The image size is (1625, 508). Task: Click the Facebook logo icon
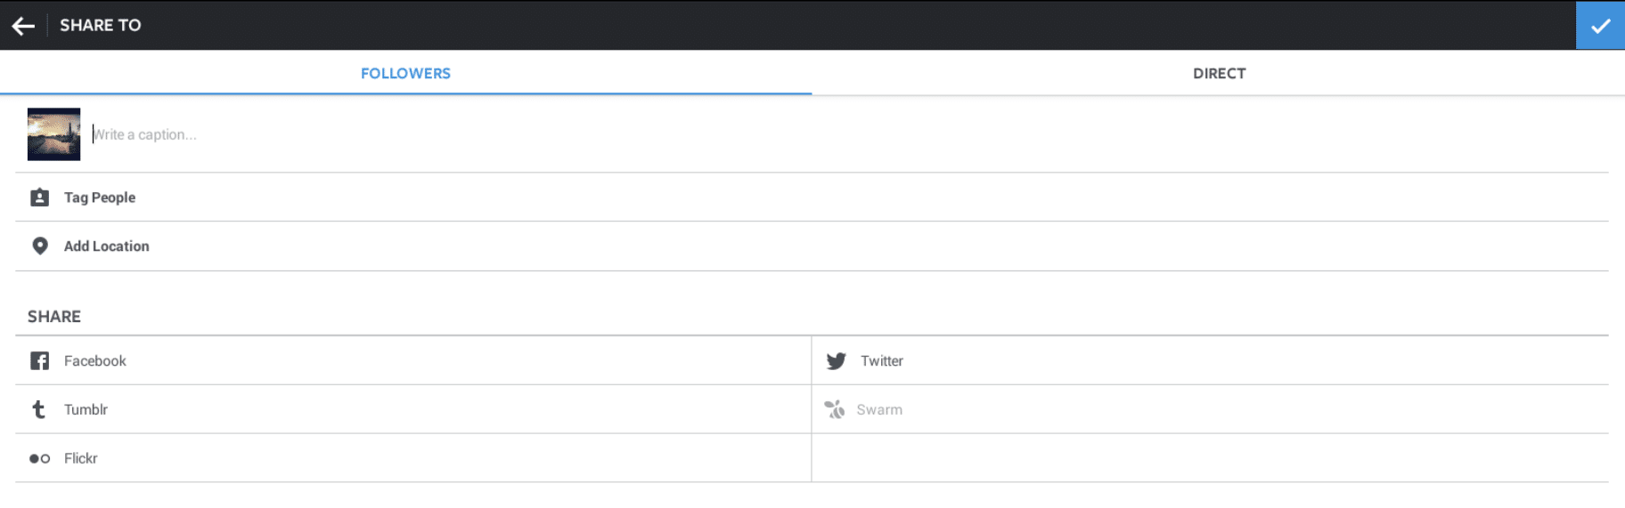pyautogui.click(x=39, y=360)
